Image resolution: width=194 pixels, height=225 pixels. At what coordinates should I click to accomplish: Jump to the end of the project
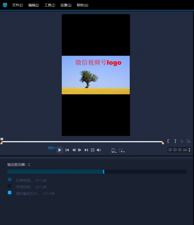[86, 150]
